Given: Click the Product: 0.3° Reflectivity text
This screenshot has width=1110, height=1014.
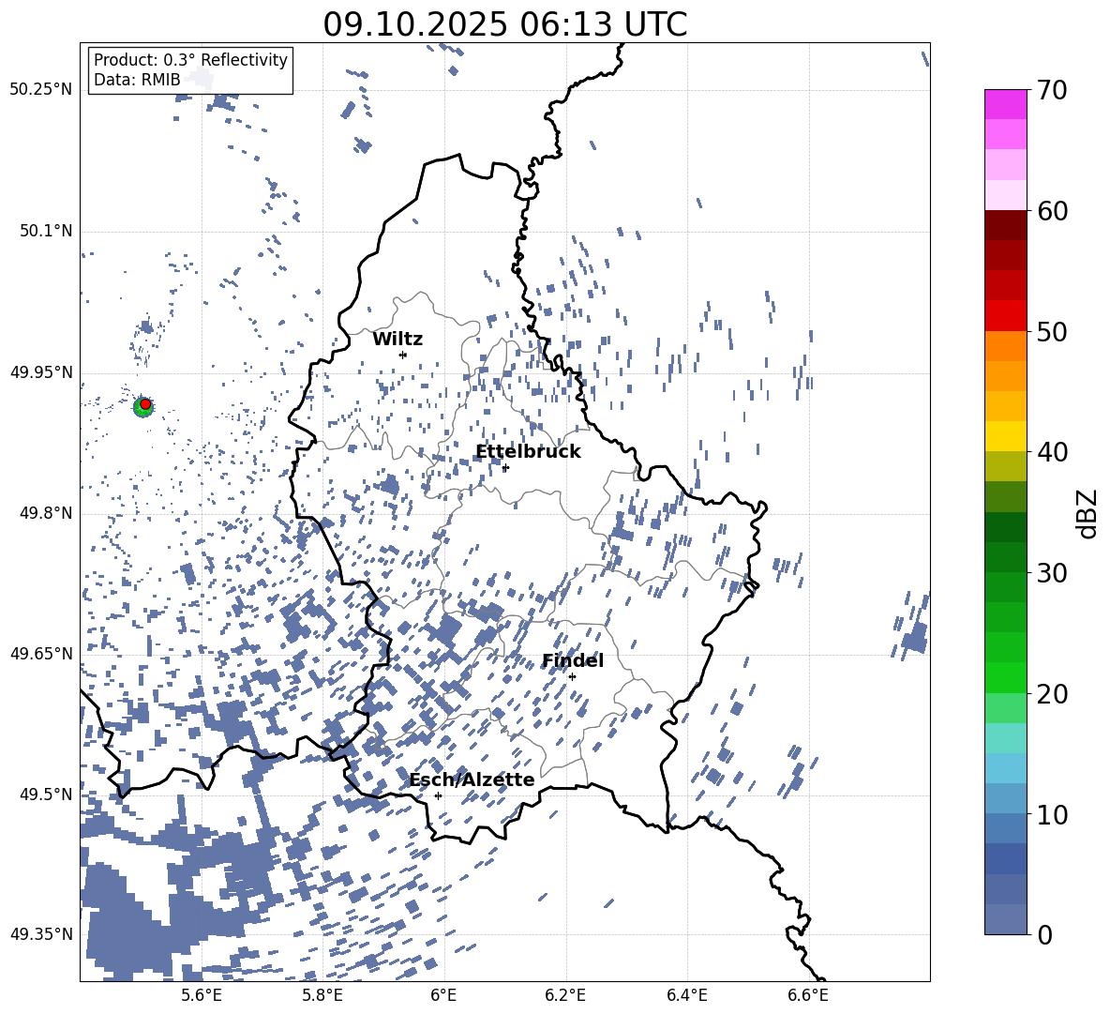Looking at the screenshot, I should point(190,60).
